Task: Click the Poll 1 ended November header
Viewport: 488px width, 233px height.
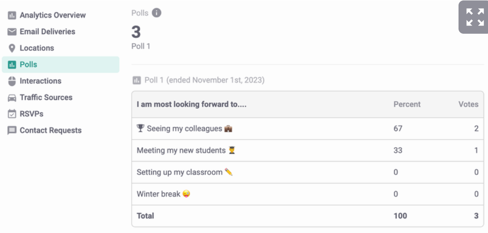Action: pos(204,80)
